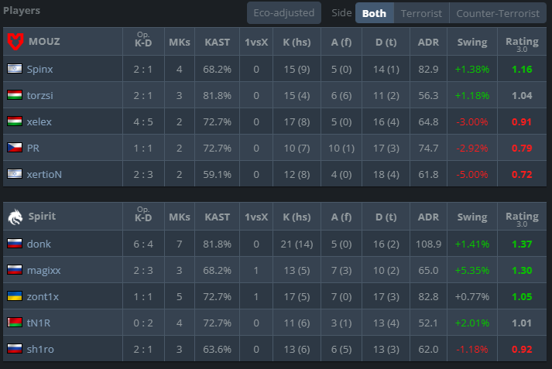The height and width of the screenshot is (369, 552).
Task: Click the MOUZ ADR column header
Action: pyautogui.click(x=428, y=43)
